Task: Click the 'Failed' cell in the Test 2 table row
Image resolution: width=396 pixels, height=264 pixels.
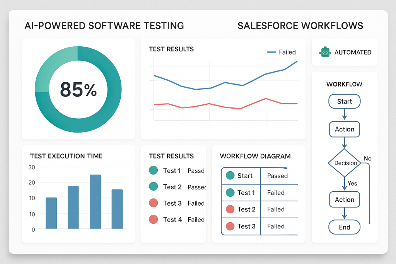Action: (276, 209)
